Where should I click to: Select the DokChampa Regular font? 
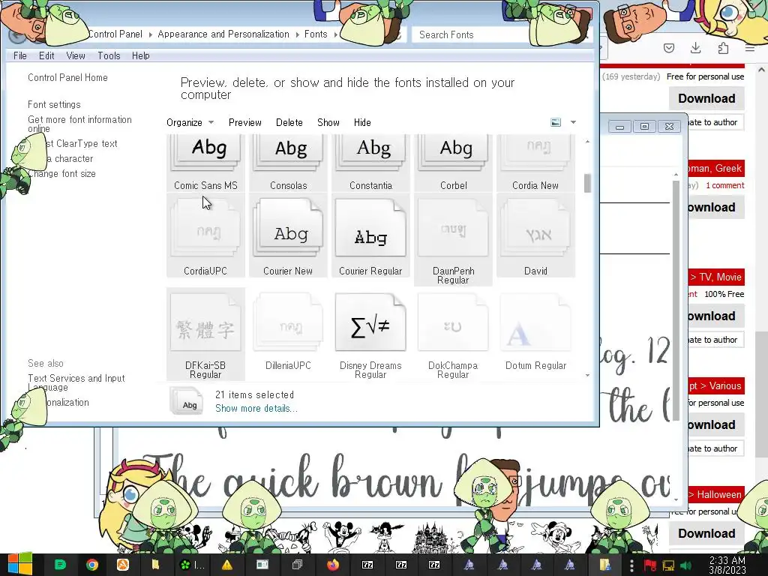click(454, 334)
